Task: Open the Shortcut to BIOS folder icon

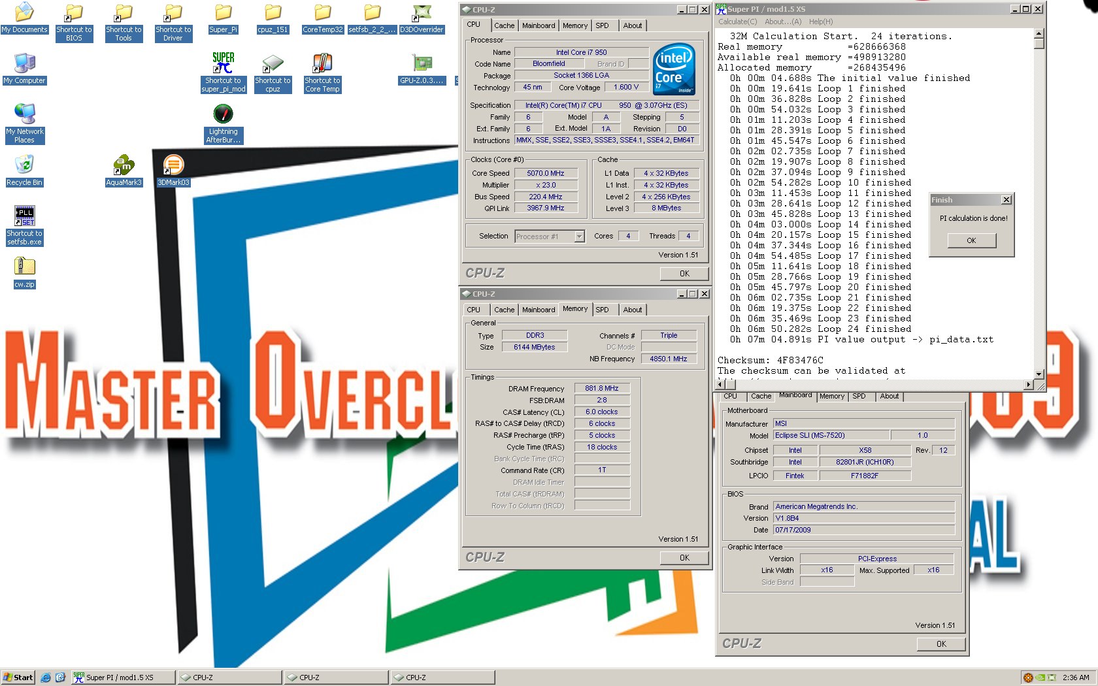Action: coord(74,23)
